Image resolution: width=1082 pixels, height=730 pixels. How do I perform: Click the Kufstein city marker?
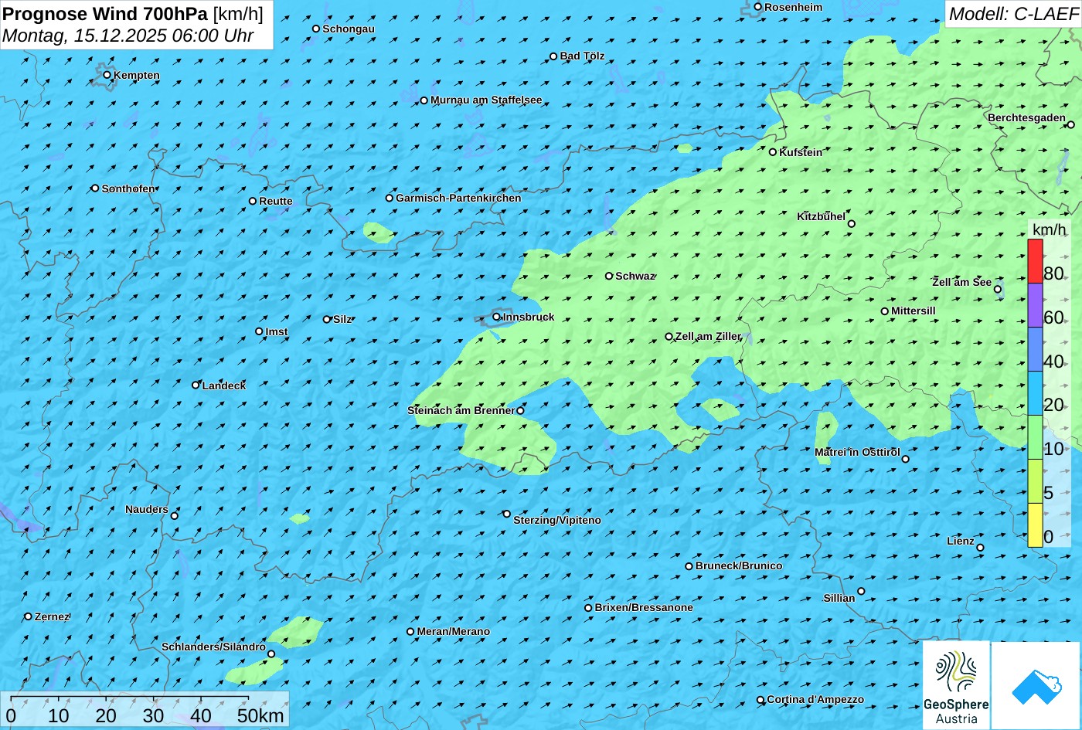coord(773,152)
